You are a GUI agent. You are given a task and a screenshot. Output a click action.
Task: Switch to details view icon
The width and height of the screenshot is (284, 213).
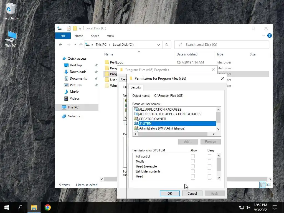[262, 185]
